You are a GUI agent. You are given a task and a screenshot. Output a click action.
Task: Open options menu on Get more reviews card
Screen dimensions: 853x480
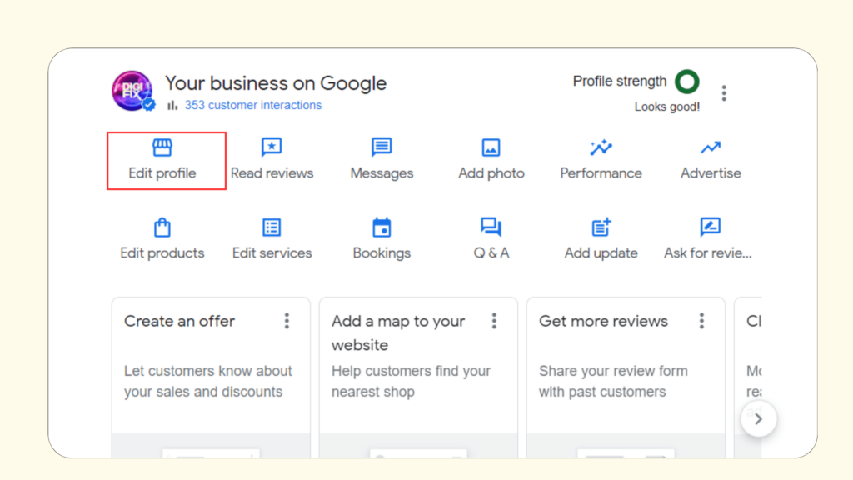pos(701,321)
